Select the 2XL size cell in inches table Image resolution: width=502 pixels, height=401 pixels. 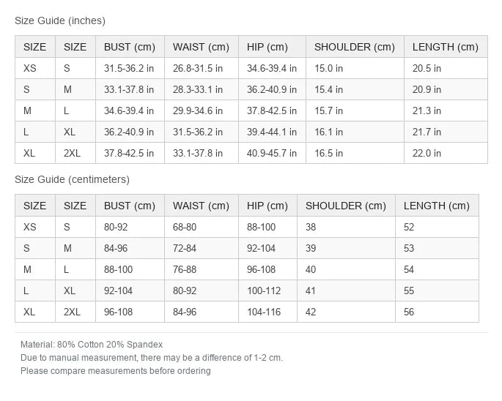[x=75, y=153]
